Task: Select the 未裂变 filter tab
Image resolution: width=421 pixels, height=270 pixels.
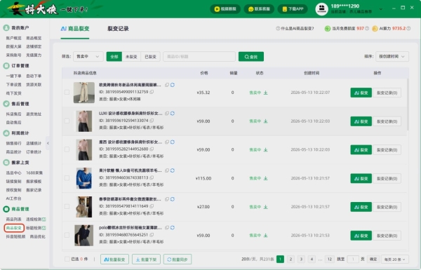Action: [x=131, y=57]
